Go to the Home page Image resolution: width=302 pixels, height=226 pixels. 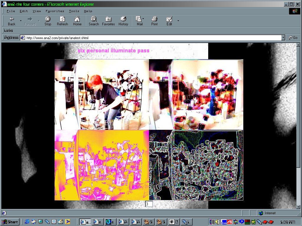[77, 21]
